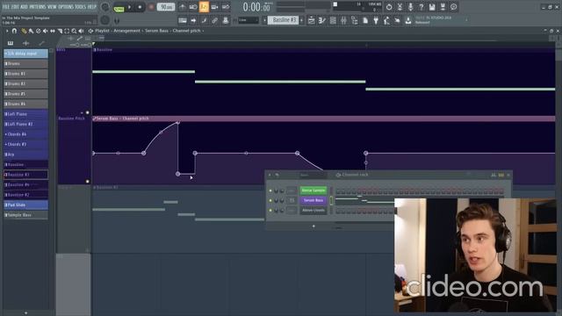This screenshot has height=316, width=562.
Task: Open the VIEW menu
Action: click(x=52, y=7)
